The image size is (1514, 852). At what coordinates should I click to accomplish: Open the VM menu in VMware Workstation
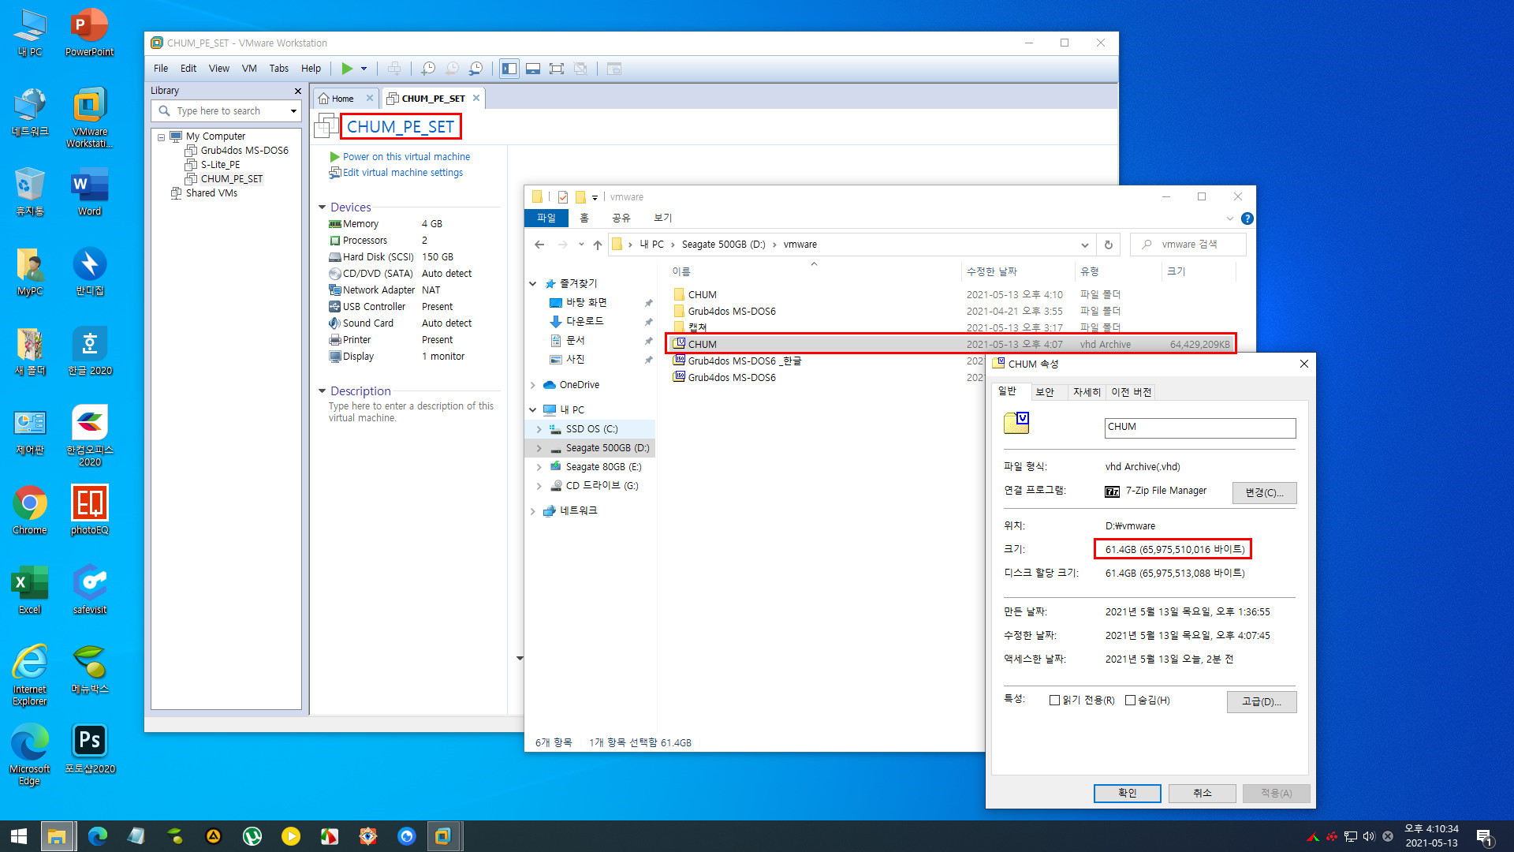[x=249, y=69]
